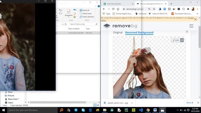Open Word from the taskbar
Image resolution: width=201 pixels, height=113 pixels.
(x=155, y=110)
